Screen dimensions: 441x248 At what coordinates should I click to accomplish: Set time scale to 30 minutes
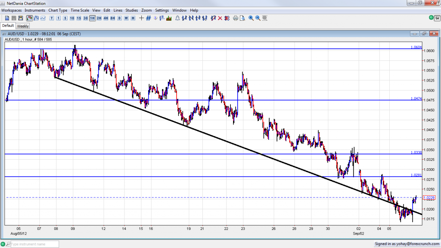coord(86,18)
